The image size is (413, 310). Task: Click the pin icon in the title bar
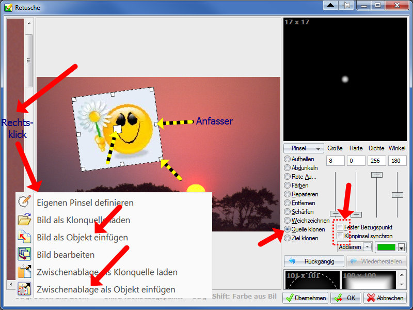pyautogui.click(x=347, y=5)
